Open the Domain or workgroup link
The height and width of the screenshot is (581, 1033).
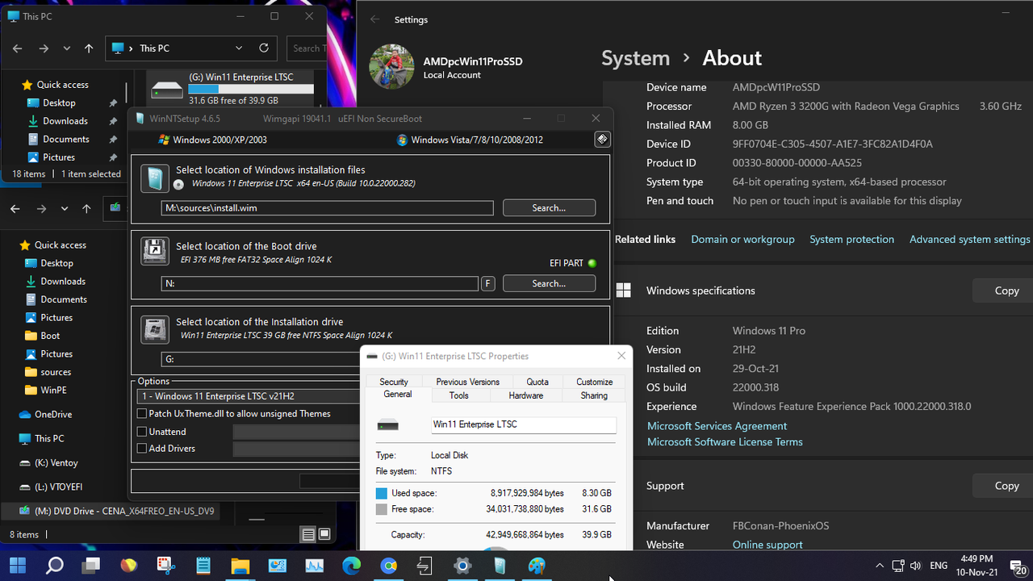pyautogui.click(x=742, y=240)
